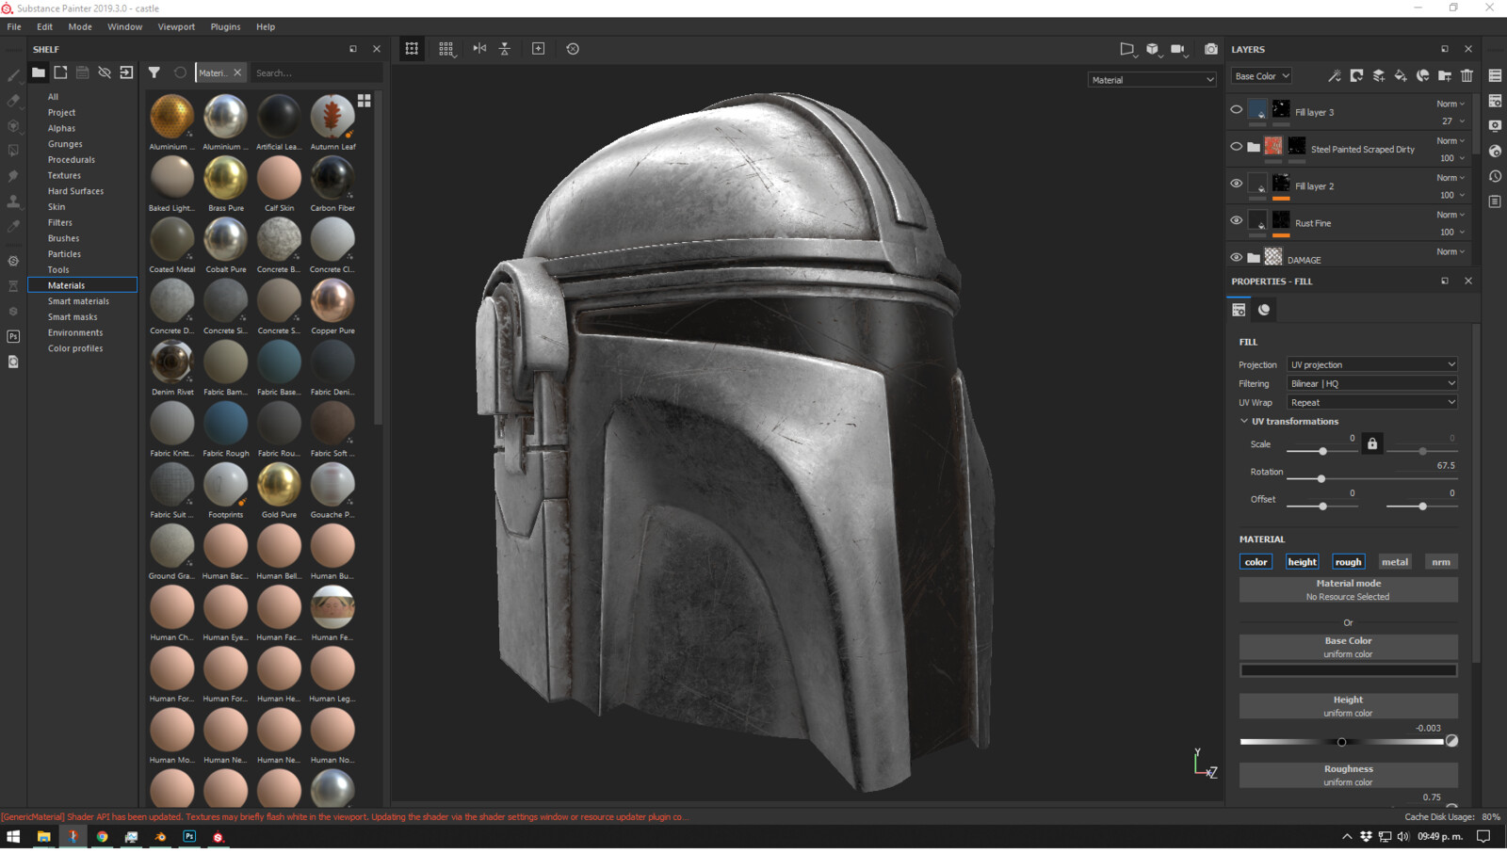Viewport: 1507px width, 853px height.
Task: Hide the Rust Fine layer
Action: click(1237, 220)
